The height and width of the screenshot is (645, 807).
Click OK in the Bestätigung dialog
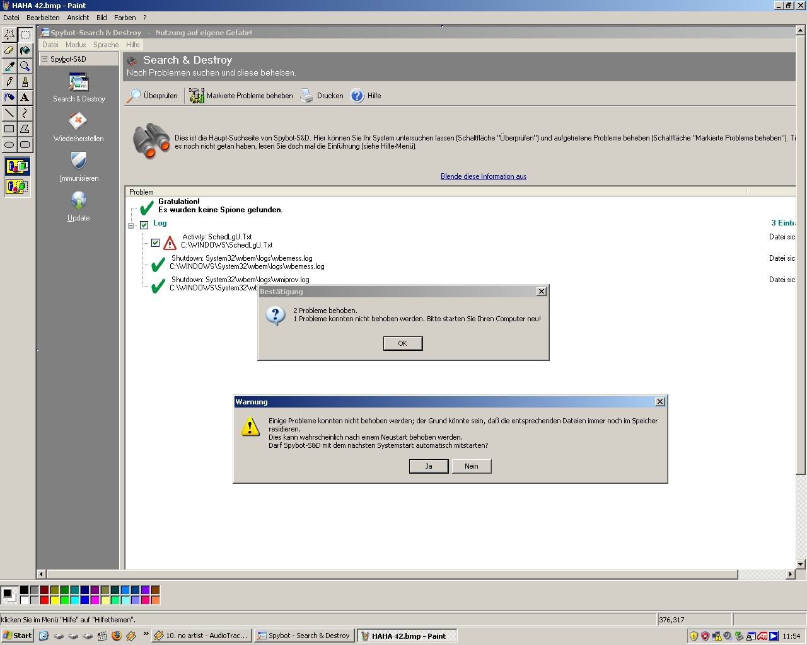tap(403, 343)
